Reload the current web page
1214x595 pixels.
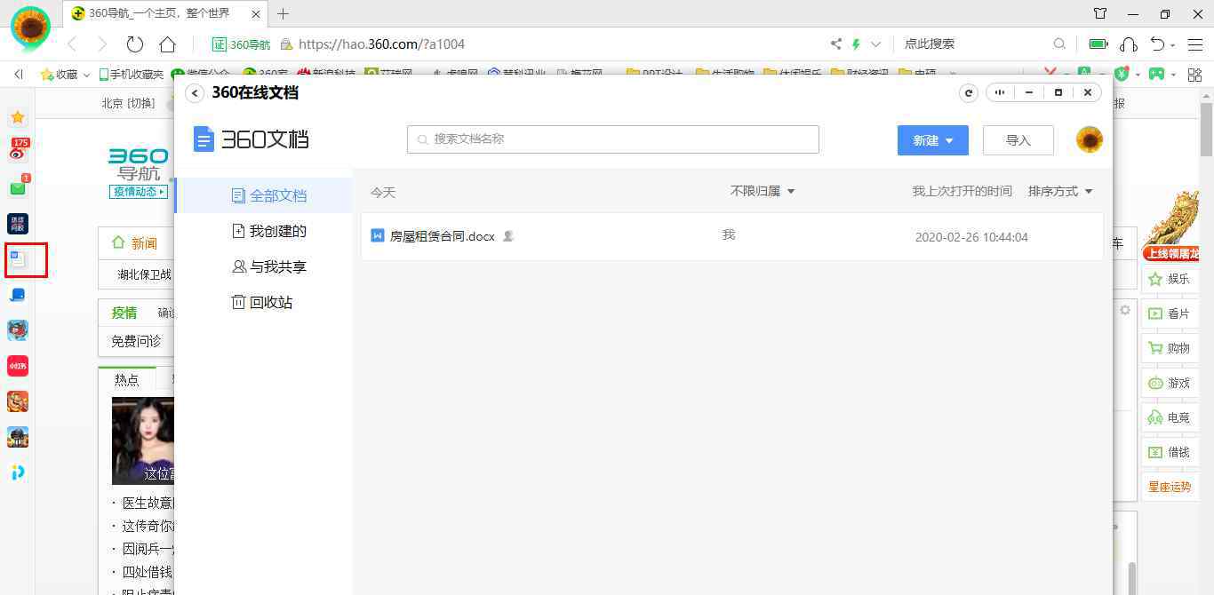tap(135, 44)
